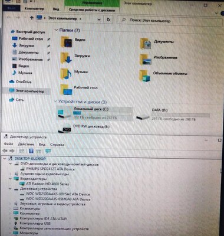Screen dimensions: 224x236
Task: Open the Компьютер ribbon tab
Action: (x=34, y=9)
